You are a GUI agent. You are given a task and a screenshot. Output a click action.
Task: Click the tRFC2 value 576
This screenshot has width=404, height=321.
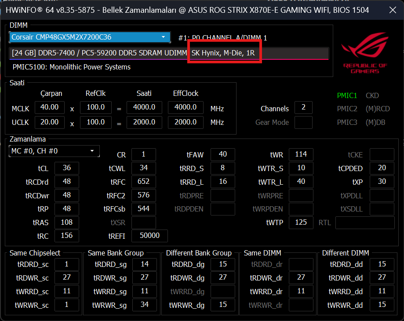(143, 195)
